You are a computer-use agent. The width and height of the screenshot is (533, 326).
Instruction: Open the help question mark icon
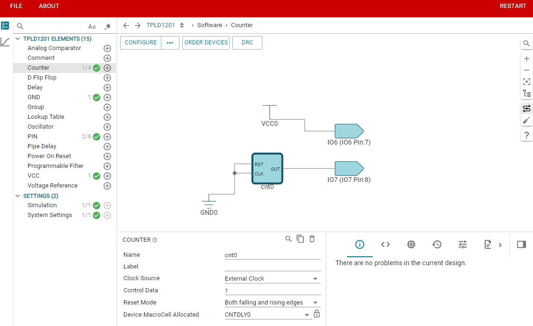[526, 135]
